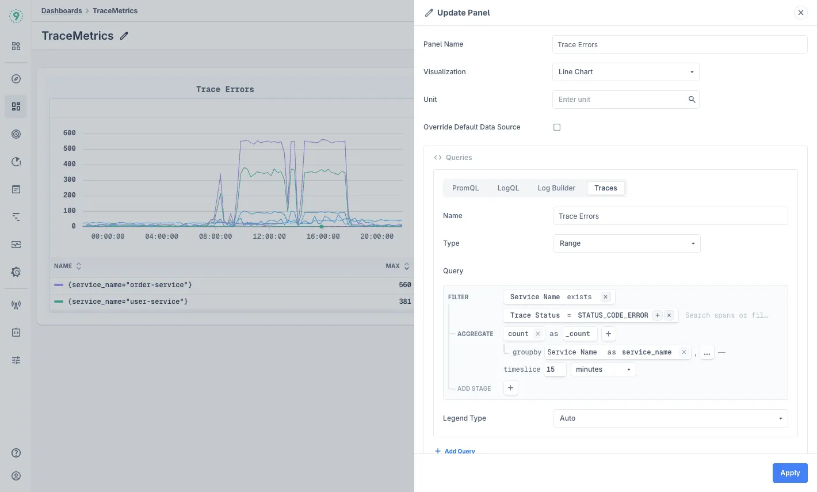This screenshot has height=492, width=817.
Task: Open the traces waterfall sidebar icon
Action: click(x=16, y=217)
